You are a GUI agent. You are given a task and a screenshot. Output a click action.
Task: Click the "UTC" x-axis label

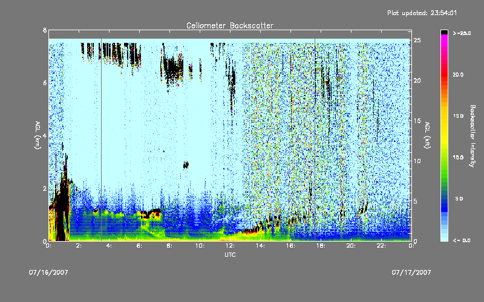(230, 254)
